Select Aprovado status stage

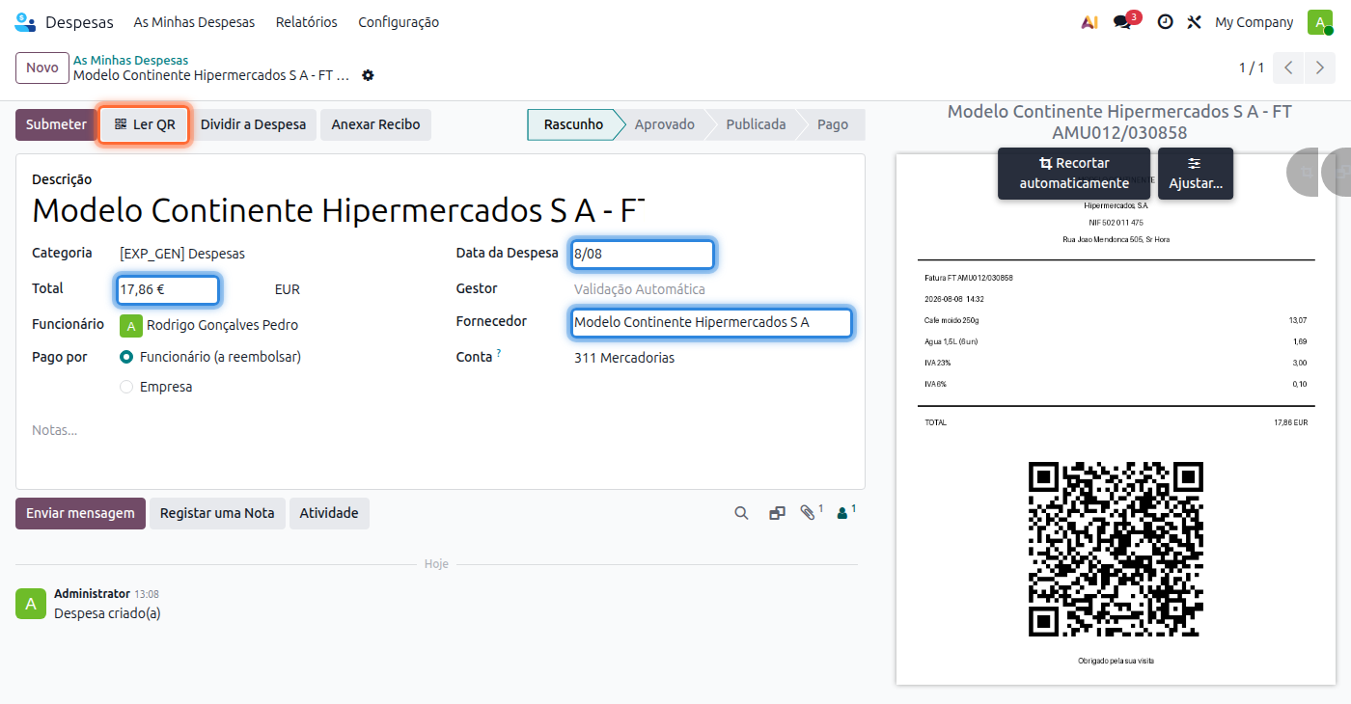pyautogui.click(x=664, y=124)
